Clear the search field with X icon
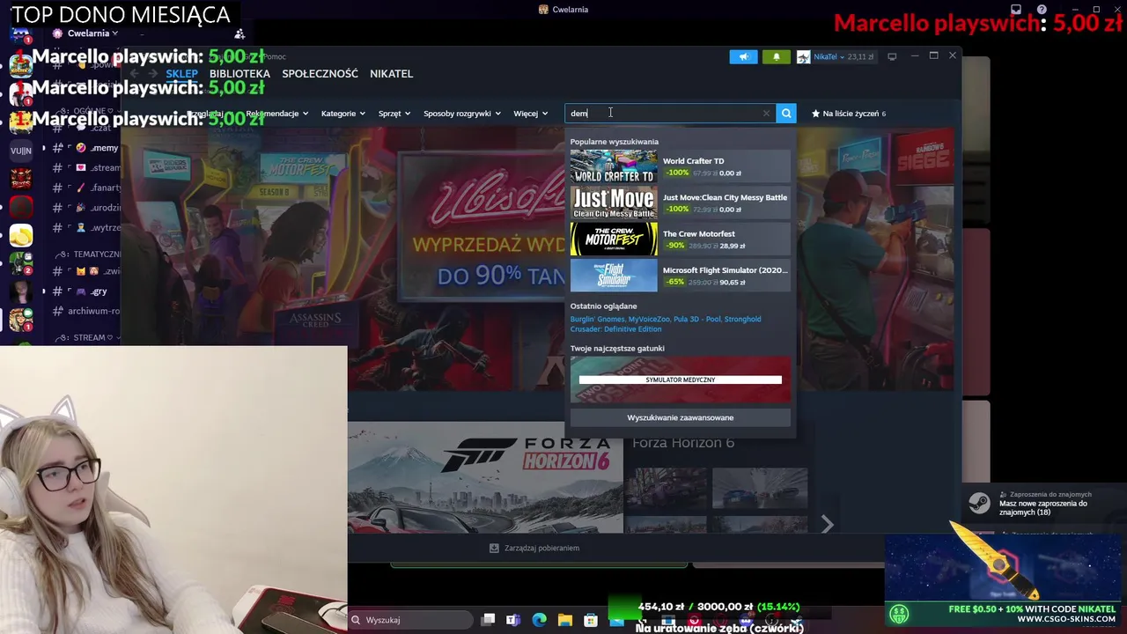Screen dimensions: 1127x634 tap(766, 113)
